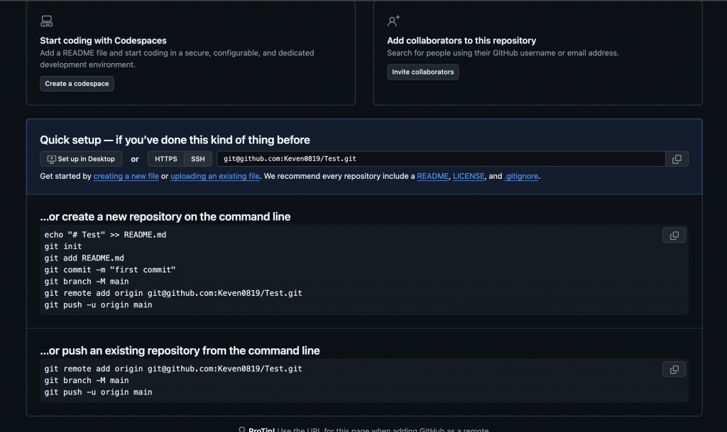The height and width of the screenshot is (432, 727).
Task: Select the HTTPS protocol option
Action: (x=166, y=159)
